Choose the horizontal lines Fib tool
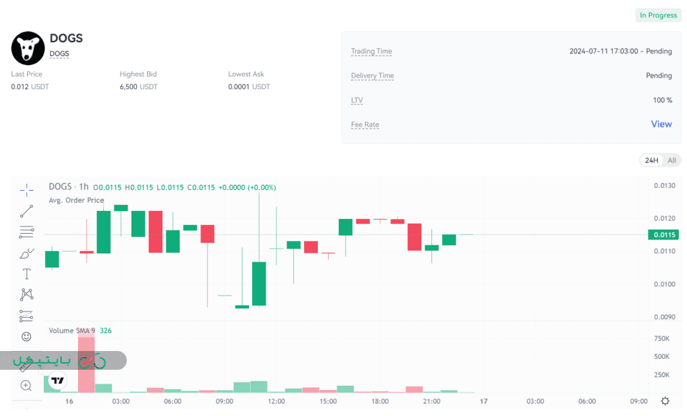The image size is (687, 416). coord(26,232)
